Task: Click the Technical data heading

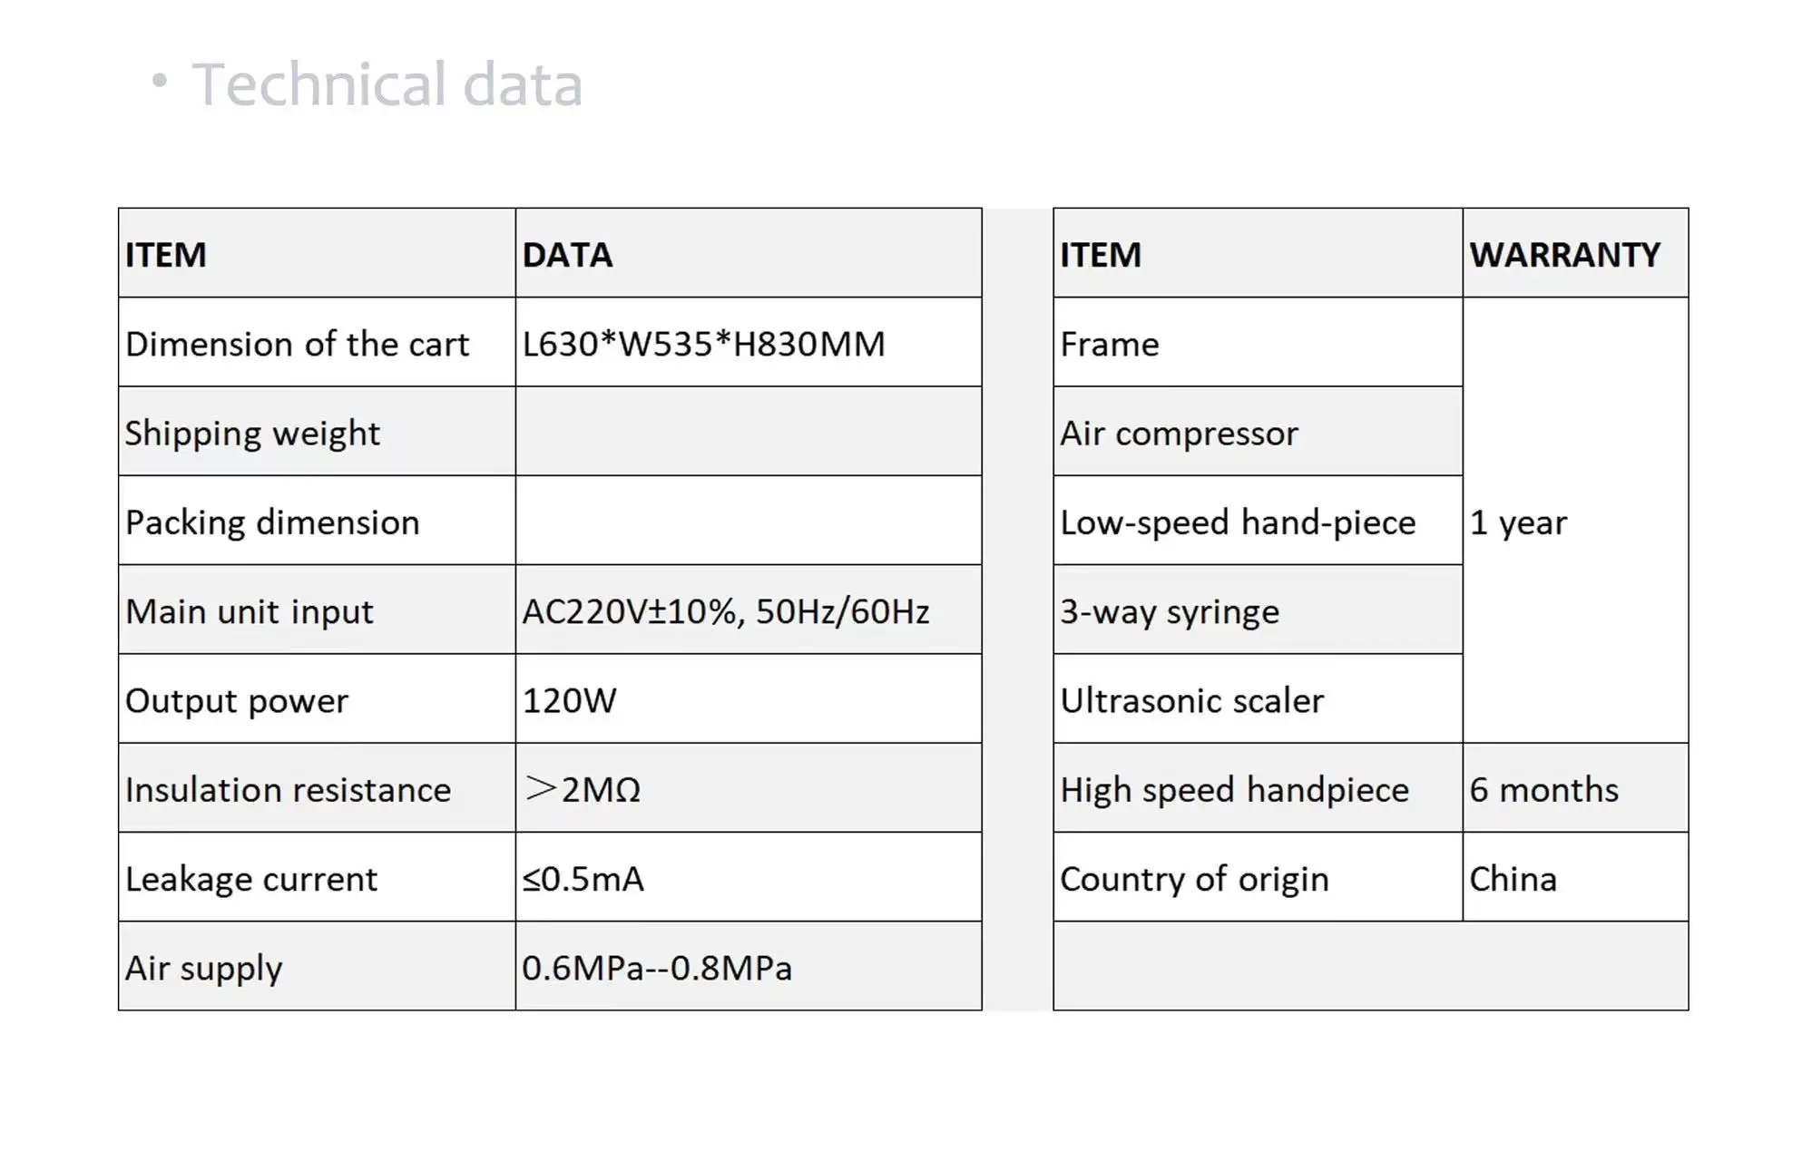Action: click(387, 84)
